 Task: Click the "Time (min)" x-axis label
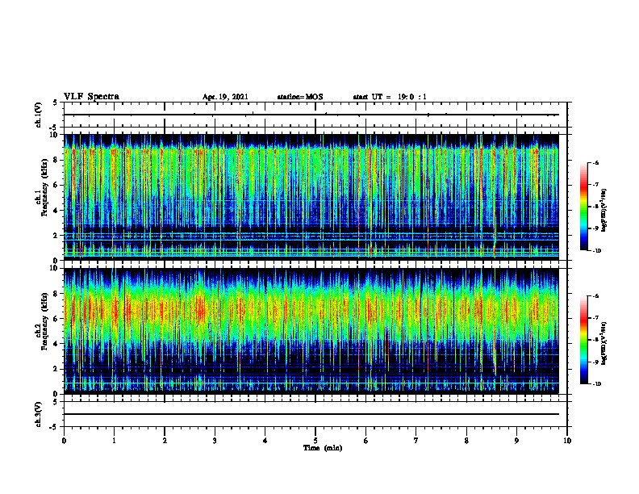click(323, 448)
